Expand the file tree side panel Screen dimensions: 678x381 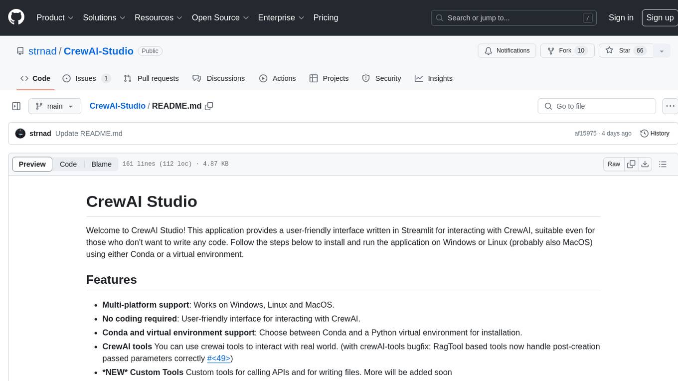[x=16, y=106]
